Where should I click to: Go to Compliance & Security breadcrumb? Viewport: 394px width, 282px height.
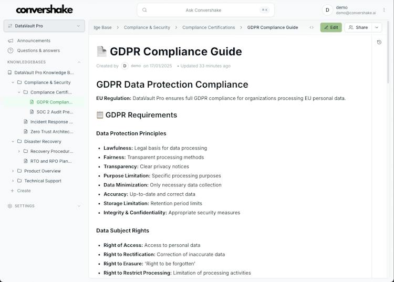pos(147,27)
